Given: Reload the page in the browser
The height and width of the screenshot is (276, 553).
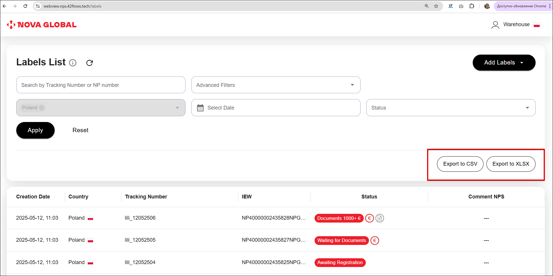Looking at the screenshot, I should tap(25, 6).
